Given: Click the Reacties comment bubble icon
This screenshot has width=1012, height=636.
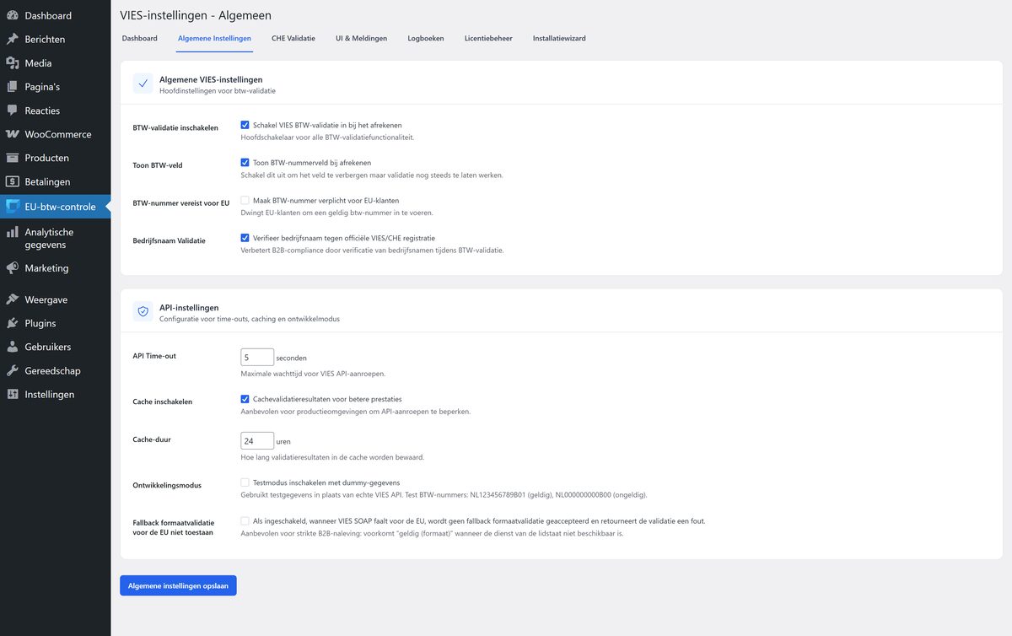Looking at the screenshot, I should coord(13,110).
